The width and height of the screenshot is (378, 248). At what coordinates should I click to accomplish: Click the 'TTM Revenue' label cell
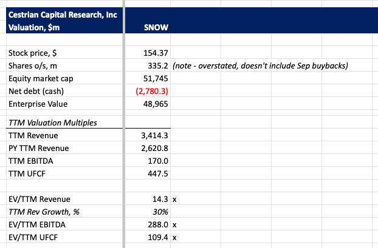[x=33, y=135]
